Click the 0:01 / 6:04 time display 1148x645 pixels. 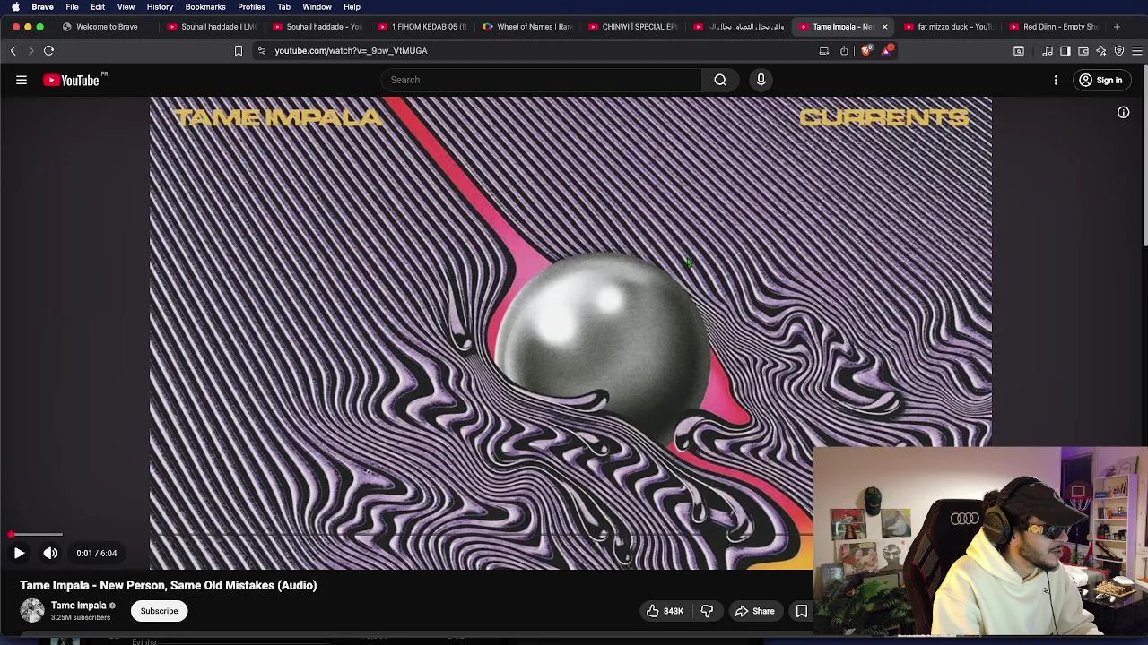coord(96,553)
